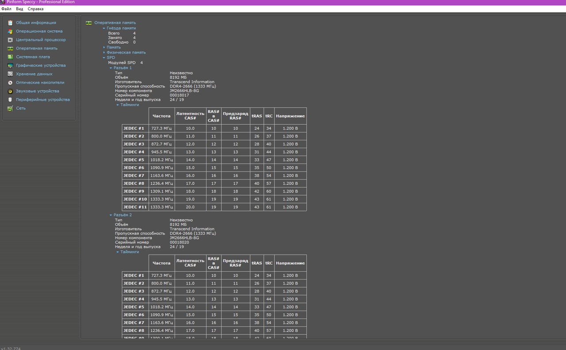Collapse the SPD section
The width and height of the screenshot is (566, 350).
[104, 58]
